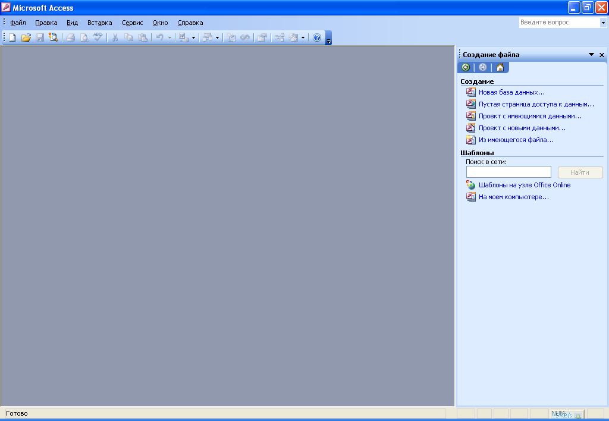The image size is (609, 421).
Task: Click the Properties toolbar icon
Action: coord(262,37)
